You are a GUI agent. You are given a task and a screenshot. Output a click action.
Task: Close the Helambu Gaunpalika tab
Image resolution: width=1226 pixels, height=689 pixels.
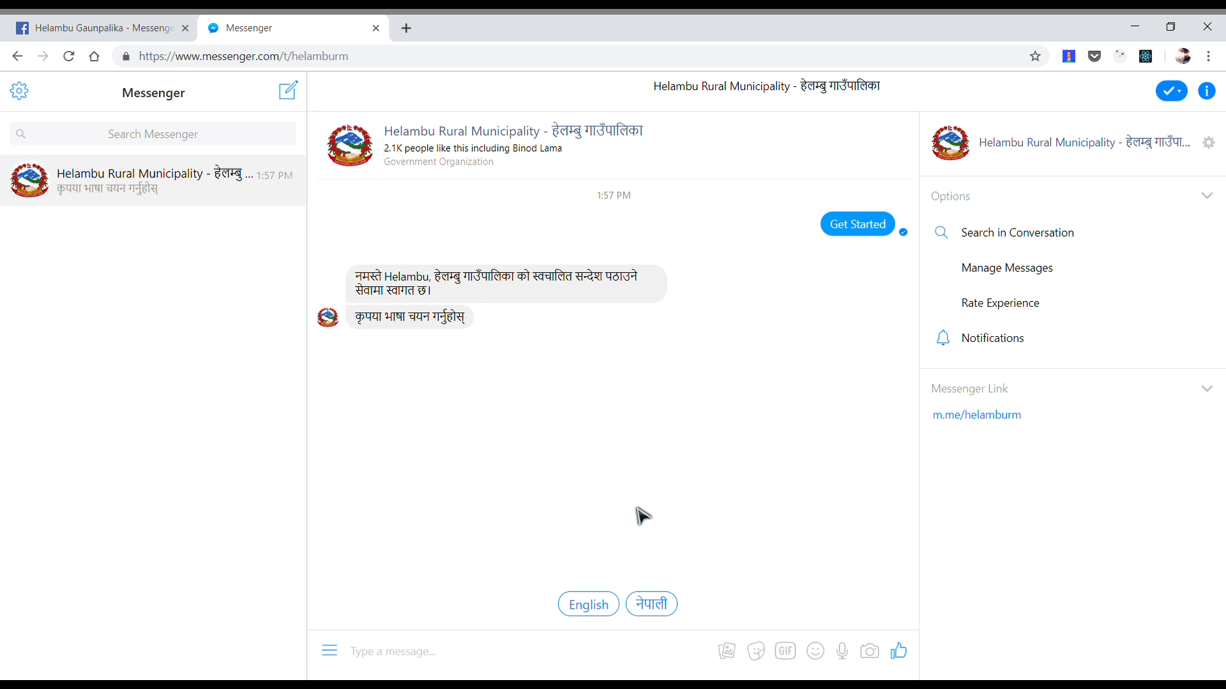pyautogui.click(x=185, y=28)
